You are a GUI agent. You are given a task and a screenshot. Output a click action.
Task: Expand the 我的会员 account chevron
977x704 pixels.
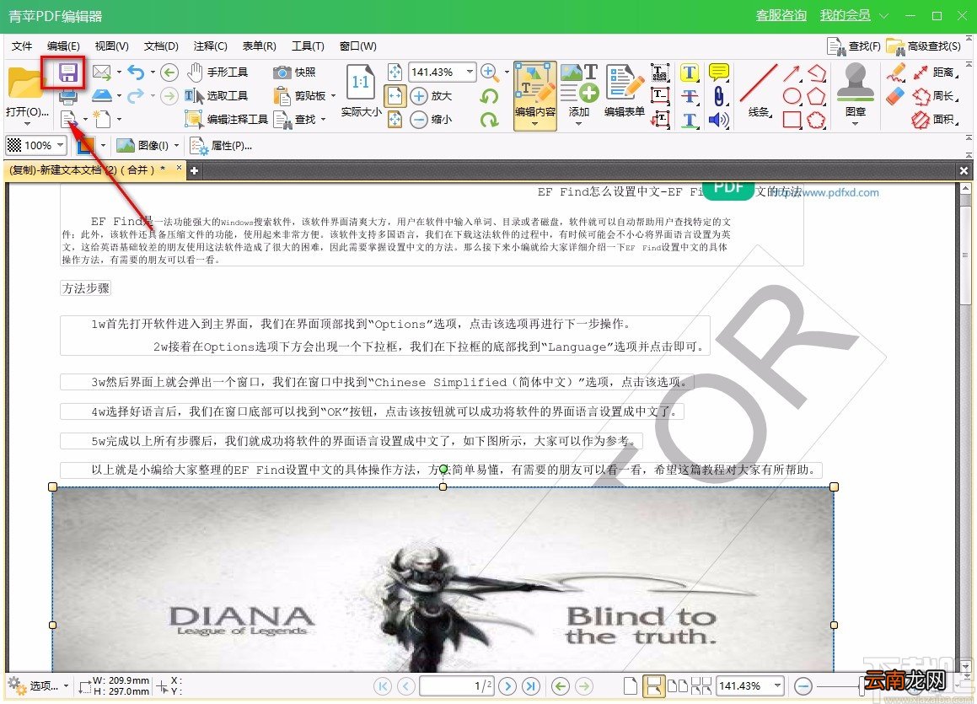click(883, 15)
